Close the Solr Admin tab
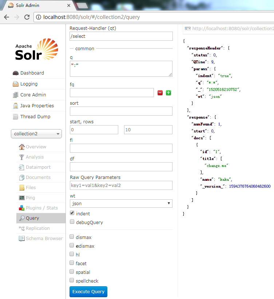This screenshot has height=299, width=274. click(69, 5)
